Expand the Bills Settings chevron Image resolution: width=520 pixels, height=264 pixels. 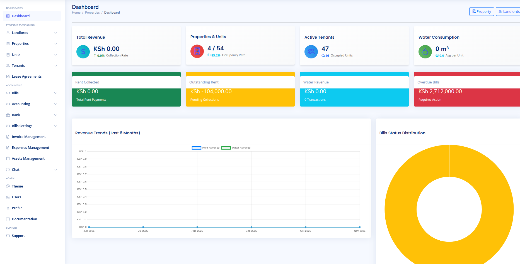click(55, 126)
